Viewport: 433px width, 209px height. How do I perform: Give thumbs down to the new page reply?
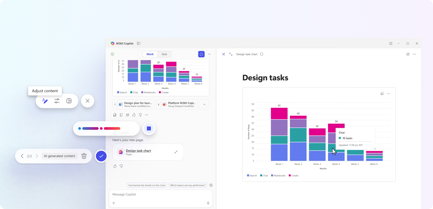(121, 166)
